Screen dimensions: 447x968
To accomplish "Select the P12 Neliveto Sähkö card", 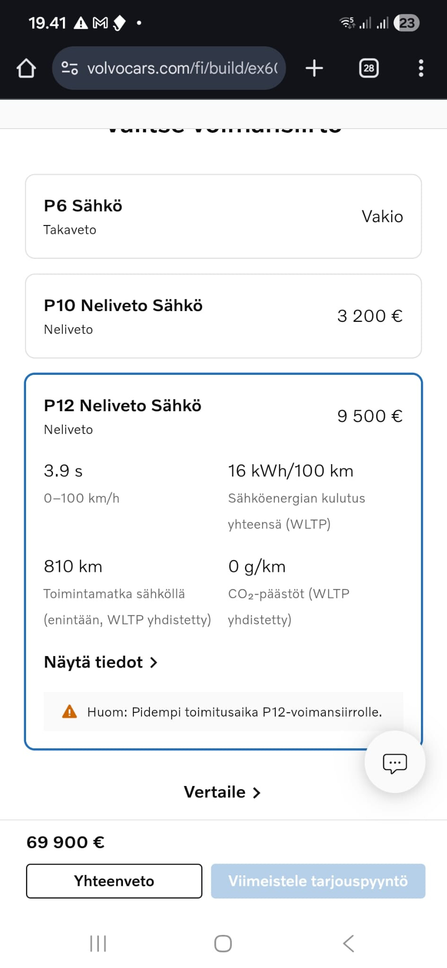I will [223, 416].
